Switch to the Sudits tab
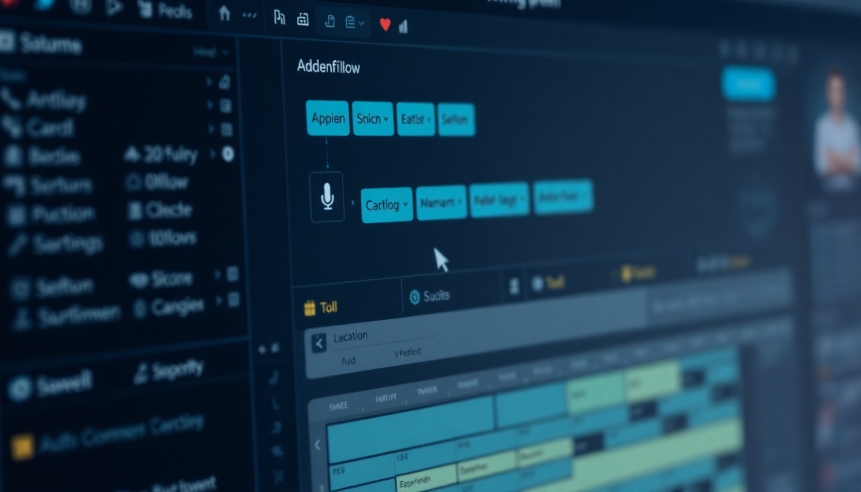The height and width of the screenshot is (492, 861). click(x=429, y=296)
